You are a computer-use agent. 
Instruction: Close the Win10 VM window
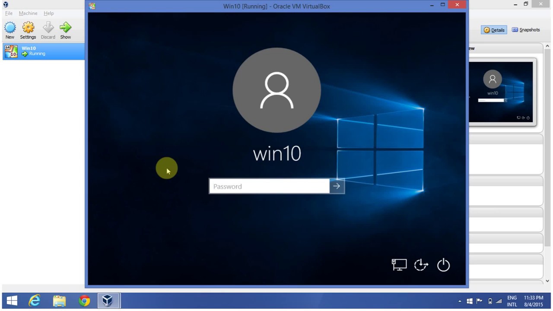pos(457,5)
